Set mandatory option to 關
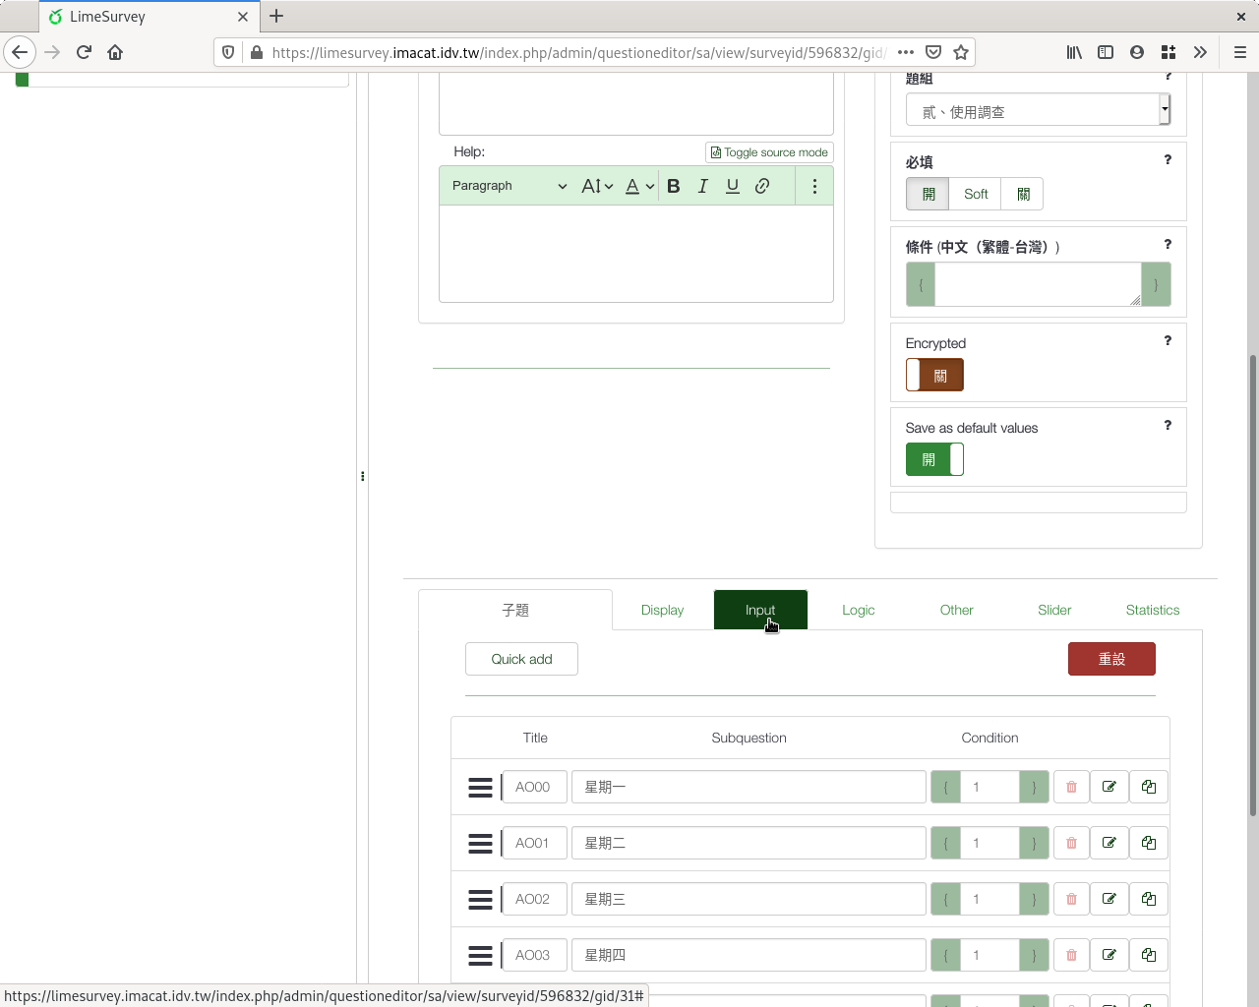Image resolution: width=1259 pixels, height=1007 pixels. click(x=1023, y=194)
